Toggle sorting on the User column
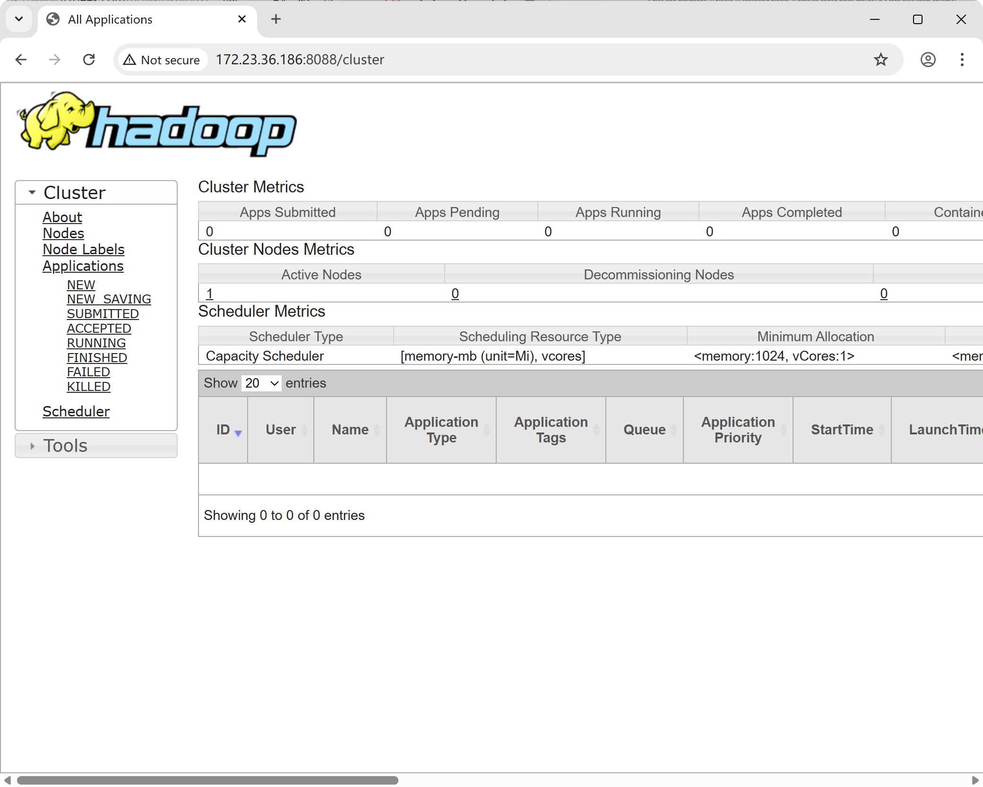The width and height of the screenshot is (983, 787). 280,429
